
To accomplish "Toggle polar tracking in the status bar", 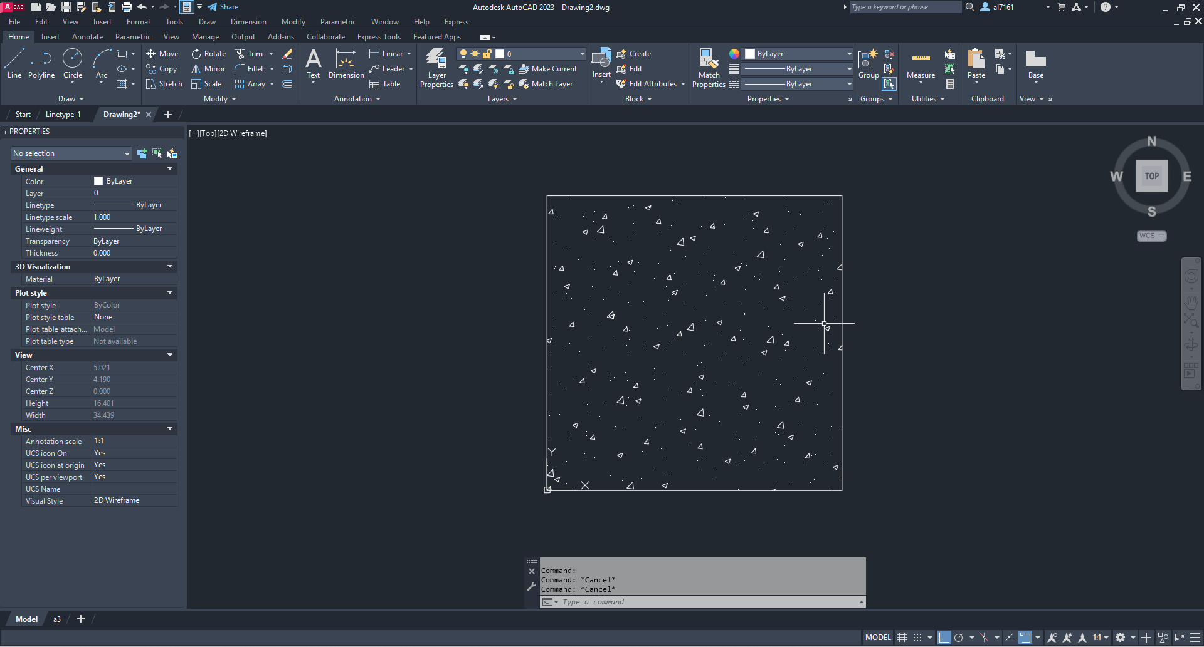I will 959,638.
